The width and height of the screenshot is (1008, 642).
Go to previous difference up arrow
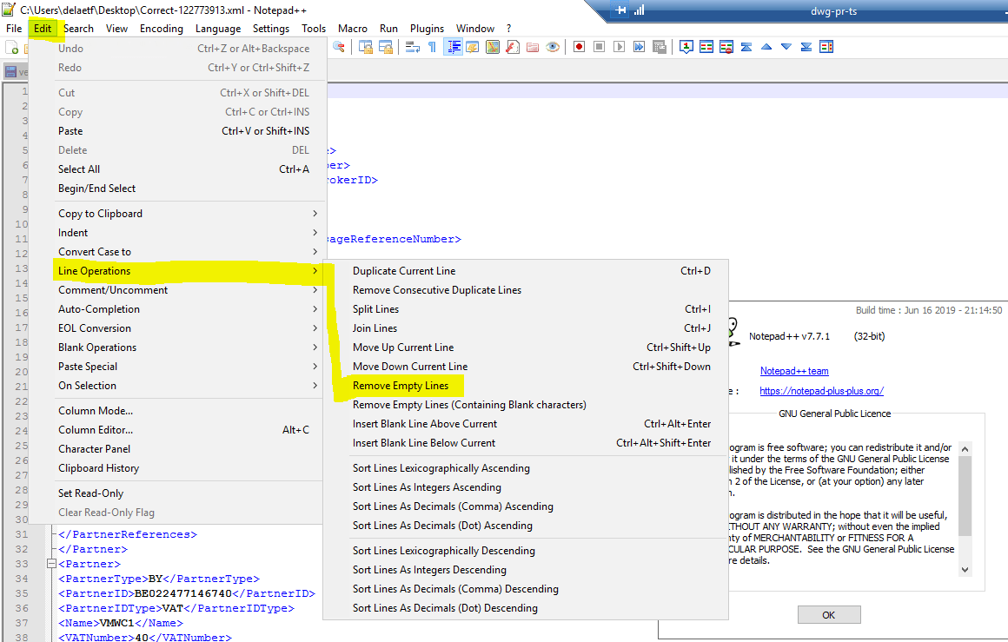(x=766, y=47)
